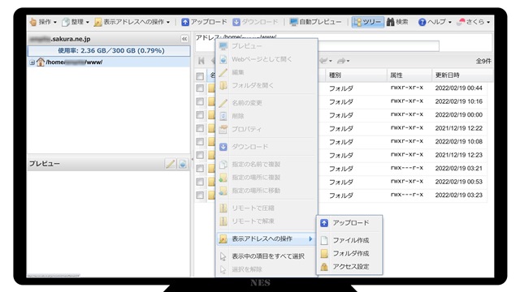This screenshot has height=292, width=520.
Task: Click アクセス設定 lock icon in submenu
Action: tap(324, 267)
